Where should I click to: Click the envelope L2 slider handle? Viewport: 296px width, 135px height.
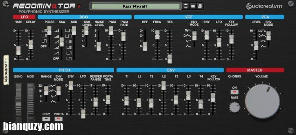[163, 85]
